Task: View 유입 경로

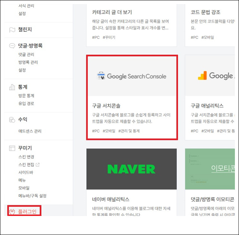Action: click(26, 103)
